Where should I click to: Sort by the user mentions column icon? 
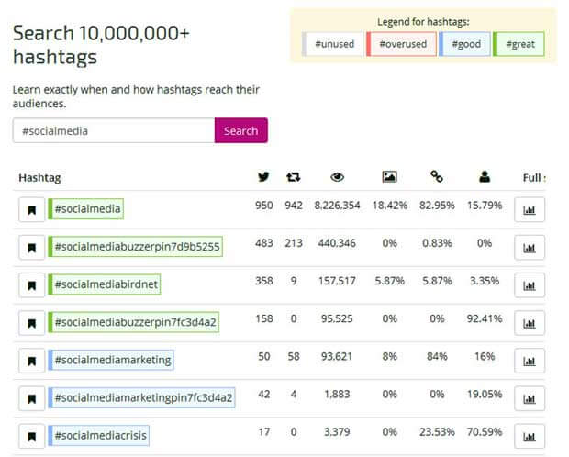485,177
